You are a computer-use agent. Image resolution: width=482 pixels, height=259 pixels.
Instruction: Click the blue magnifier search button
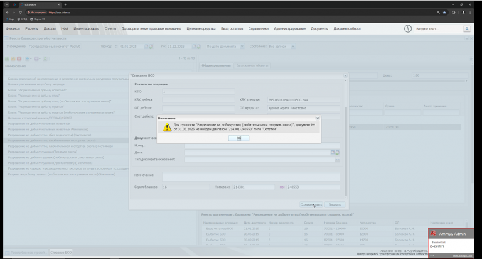(x=467, y=29)
